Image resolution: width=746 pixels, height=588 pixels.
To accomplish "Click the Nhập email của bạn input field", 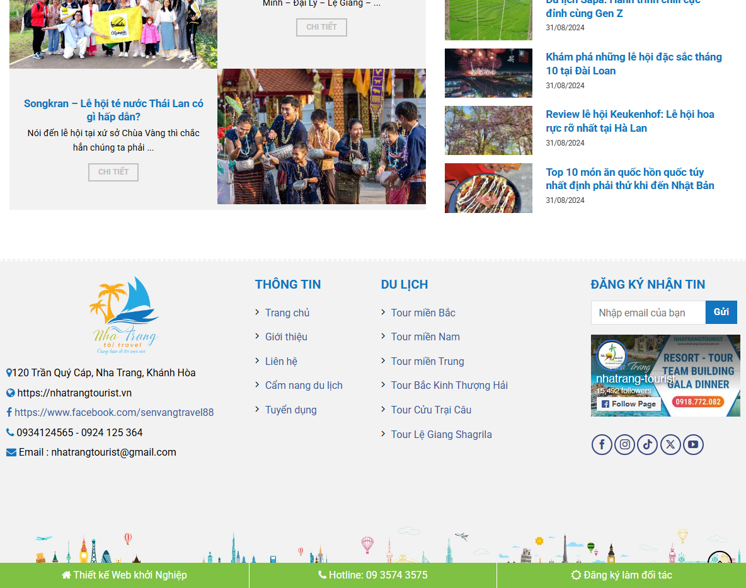I will click(648, 312).
